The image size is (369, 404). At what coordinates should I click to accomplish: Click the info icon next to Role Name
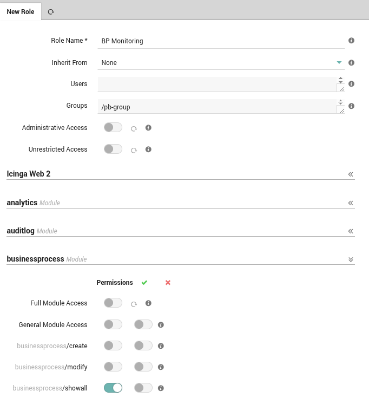(x=351, y=41)
